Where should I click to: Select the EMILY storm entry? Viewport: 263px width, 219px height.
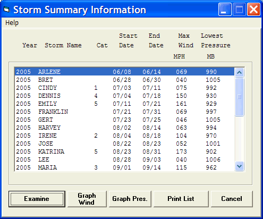click(x=124, y=104)
